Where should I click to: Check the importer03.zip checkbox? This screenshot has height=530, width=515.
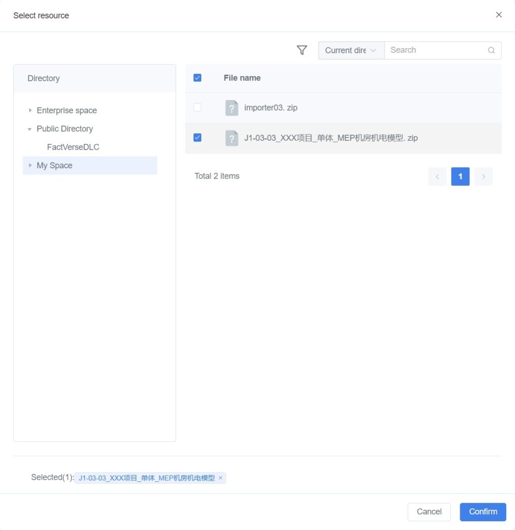197,107
